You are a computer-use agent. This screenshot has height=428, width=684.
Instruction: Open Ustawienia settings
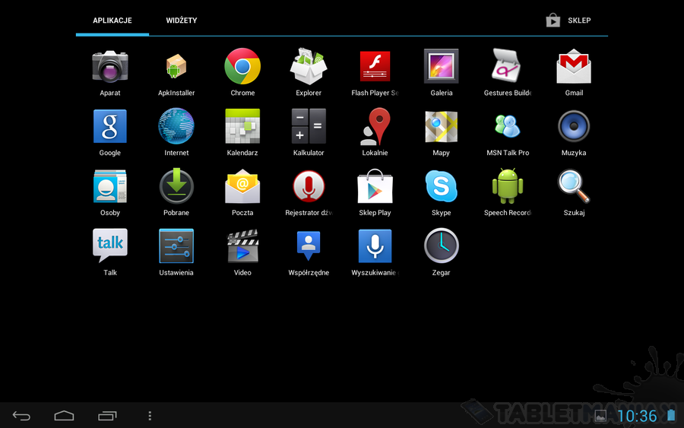pyautogui.click(x=176, y=246)
